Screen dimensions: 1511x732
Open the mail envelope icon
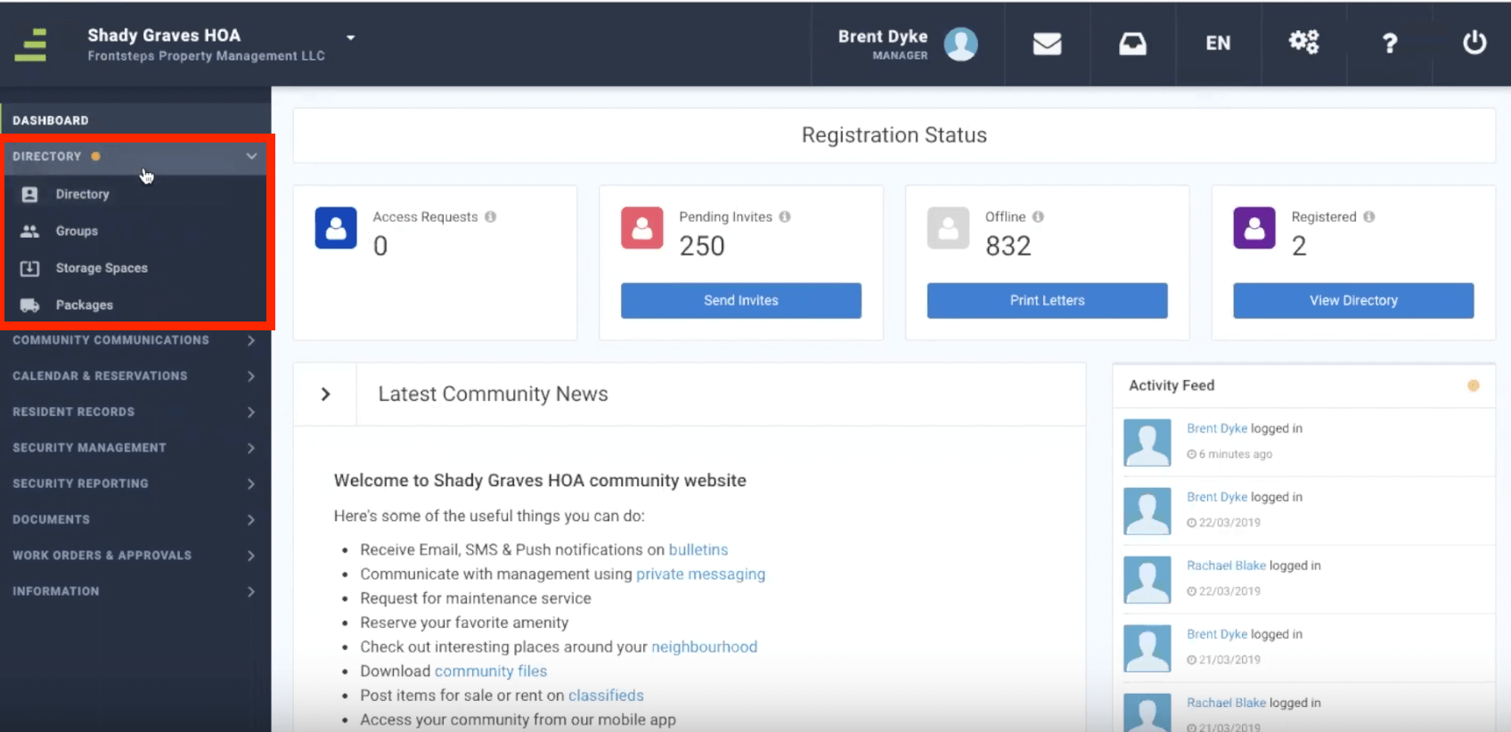[1047, 43]
